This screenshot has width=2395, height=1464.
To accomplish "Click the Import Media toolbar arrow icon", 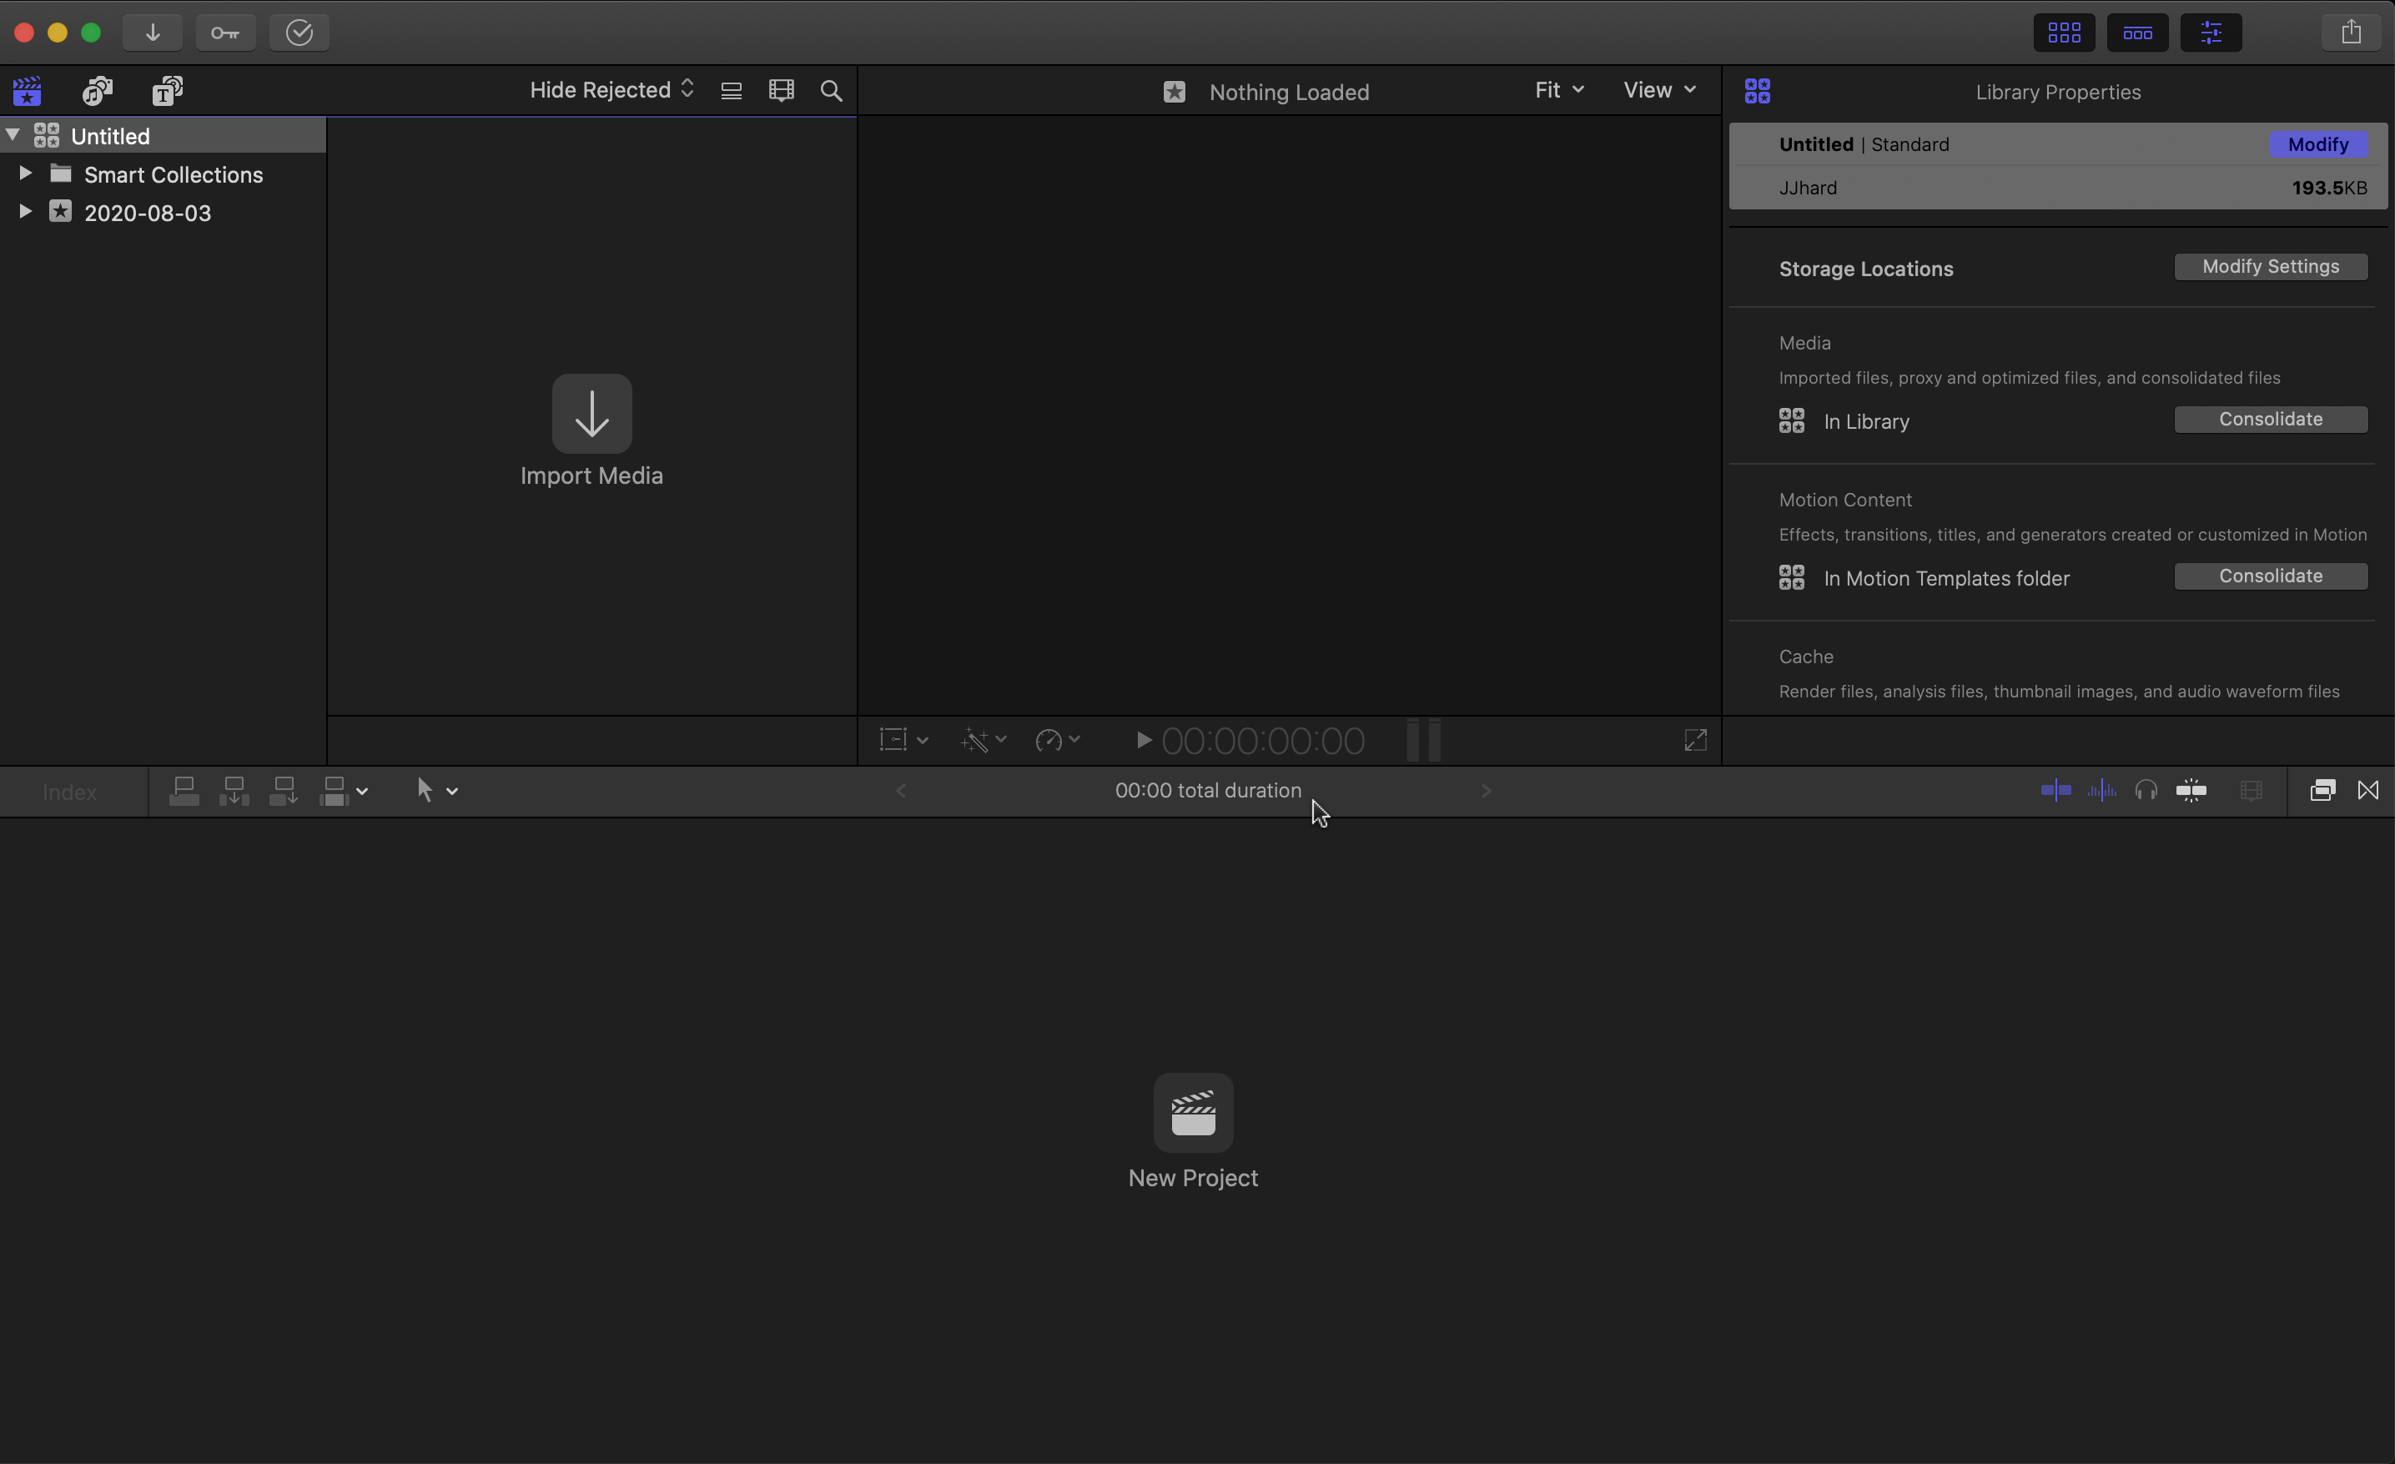I will [x=153, y=32].
